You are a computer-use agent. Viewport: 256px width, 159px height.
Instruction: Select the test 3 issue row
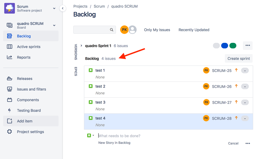169,106
